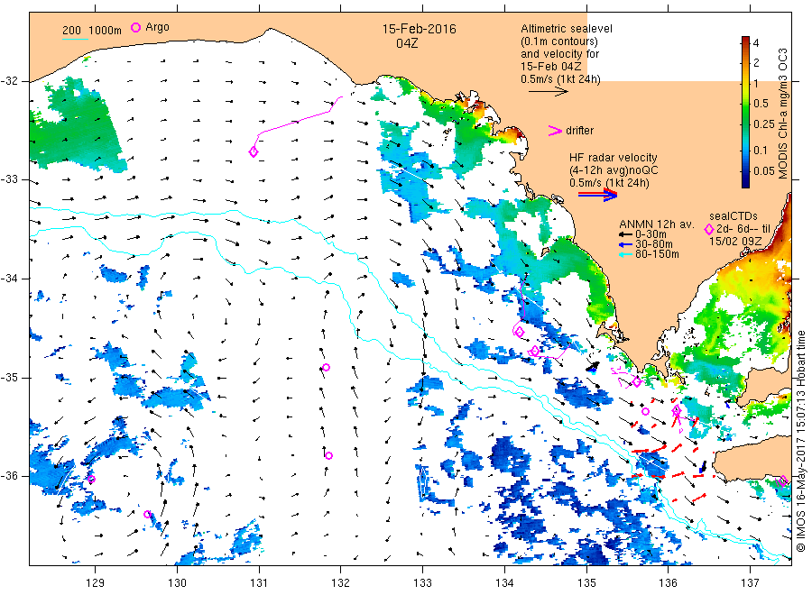Click the 137 longitude axis label
This screenshot has height=595, width=812.
point(750,583)
